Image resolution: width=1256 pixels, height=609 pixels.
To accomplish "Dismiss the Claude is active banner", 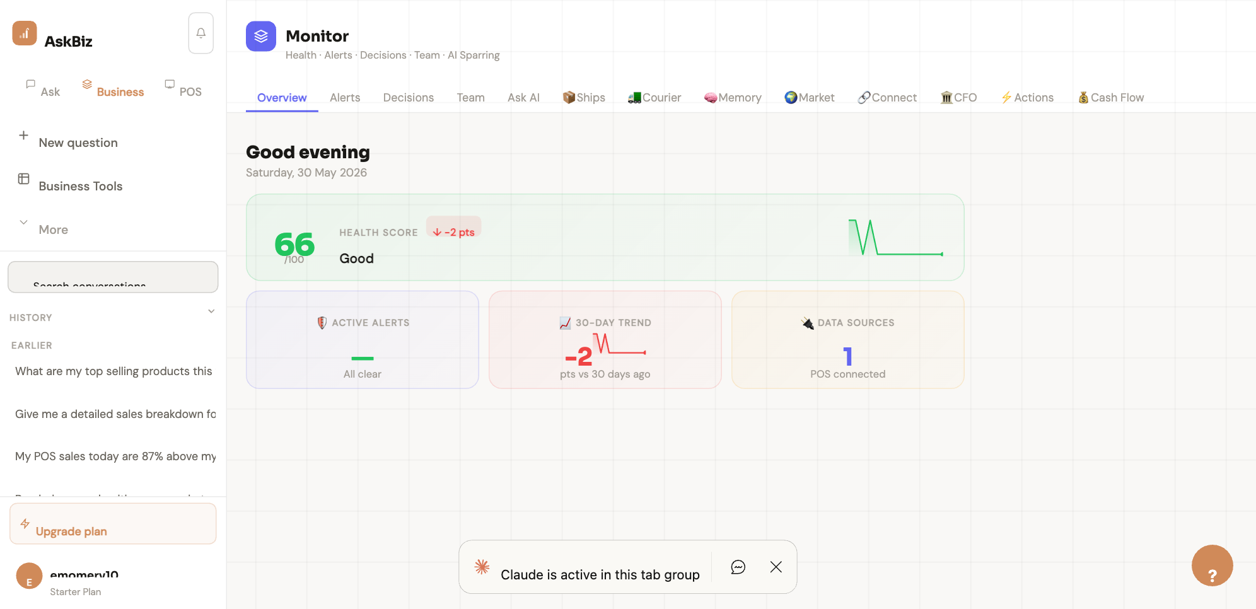I will point(776,567).
